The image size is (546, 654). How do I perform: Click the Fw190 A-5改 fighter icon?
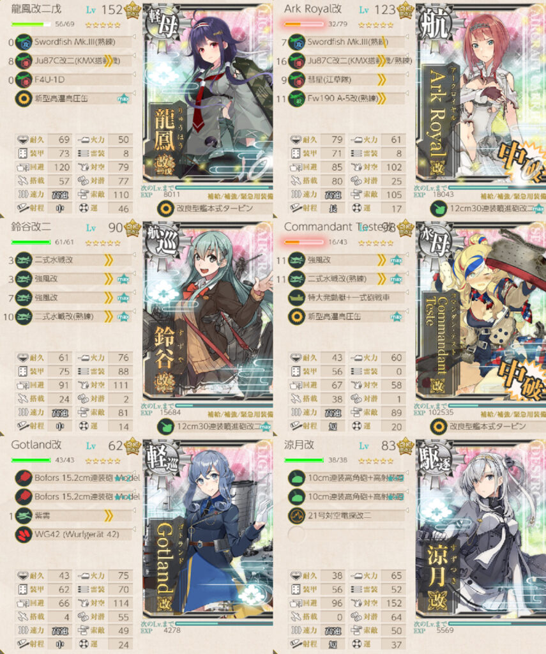tap(296, 99)
